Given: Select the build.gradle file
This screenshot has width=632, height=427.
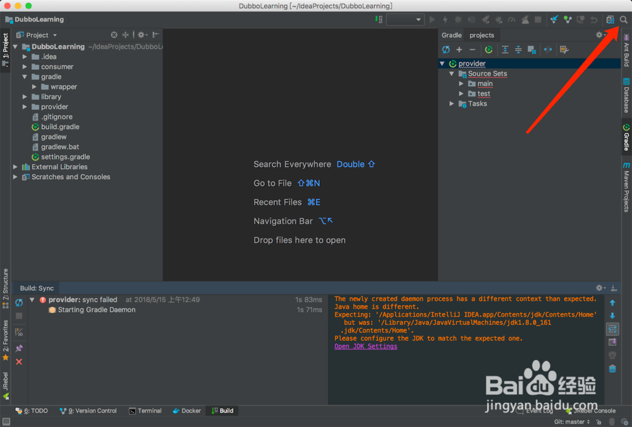Looking at the screenshot, I should point(60,127).
